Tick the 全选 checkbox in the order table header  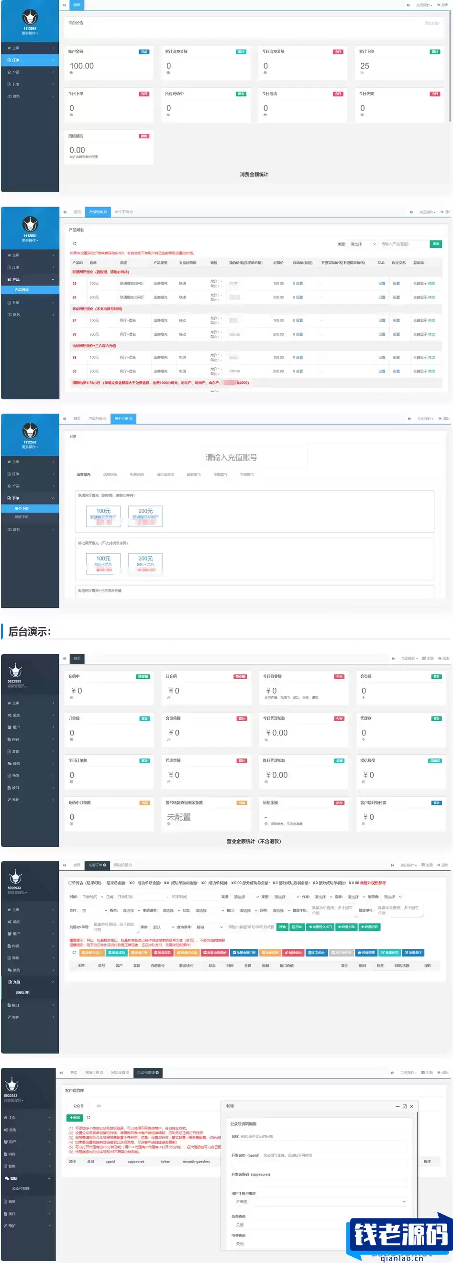(x=74, y=966)
